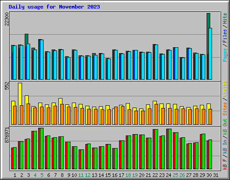Click the green weekend day 12 label
This screenshot has width=230, height=180.
coord(88,175)
